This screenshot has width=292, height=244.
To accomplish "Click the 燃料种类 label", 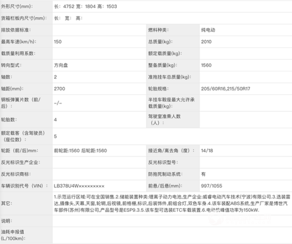I will point(158,30).
